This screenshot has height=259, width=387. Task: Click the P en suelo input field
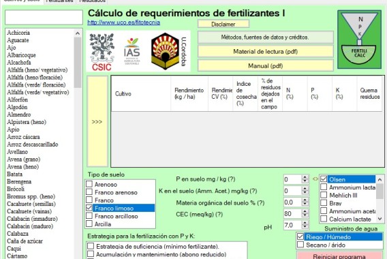tap(292, 179)
